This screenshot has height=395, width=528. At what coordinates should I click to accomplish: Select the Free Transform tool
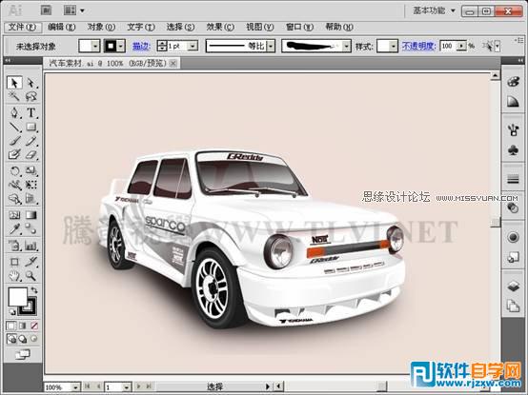[31, 185]
